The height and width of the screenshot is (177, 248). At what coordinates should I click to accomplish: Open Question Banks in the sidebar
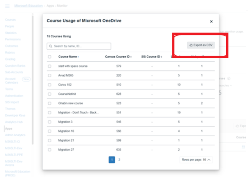pos(15,66)
